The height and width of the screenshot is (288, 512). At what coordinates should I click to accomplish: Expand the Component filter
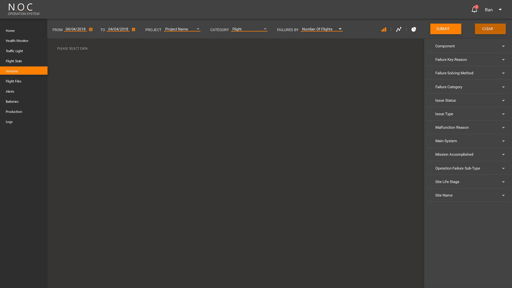tap(468, 46)
